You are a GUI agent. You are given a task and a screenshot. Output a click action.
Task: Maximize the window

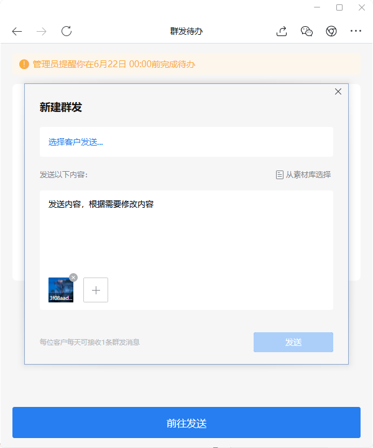click(x=339, y=7)
